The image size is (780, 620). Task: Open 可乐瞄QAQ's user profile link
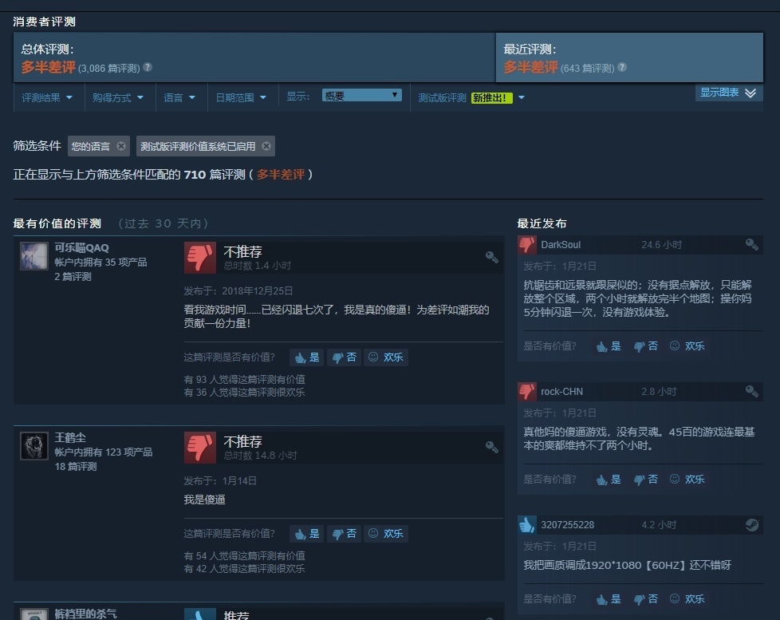pos(81,247)
